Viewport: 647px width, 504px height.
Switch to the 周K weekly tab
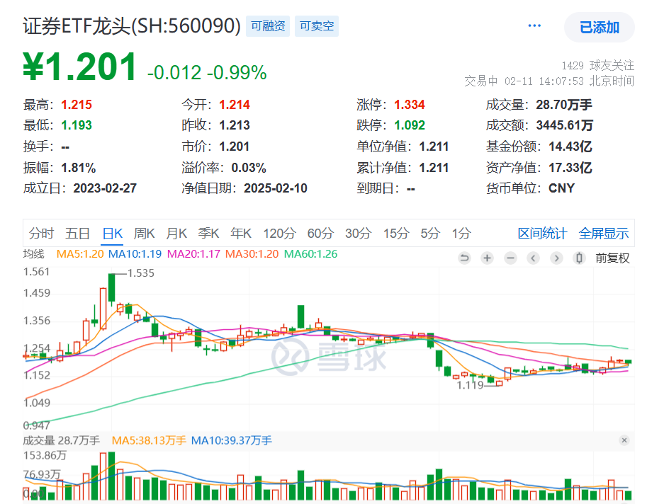[144, 232]
